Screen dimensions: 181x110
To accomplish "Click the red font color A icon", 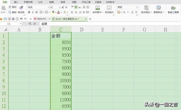I will [59, 12].
